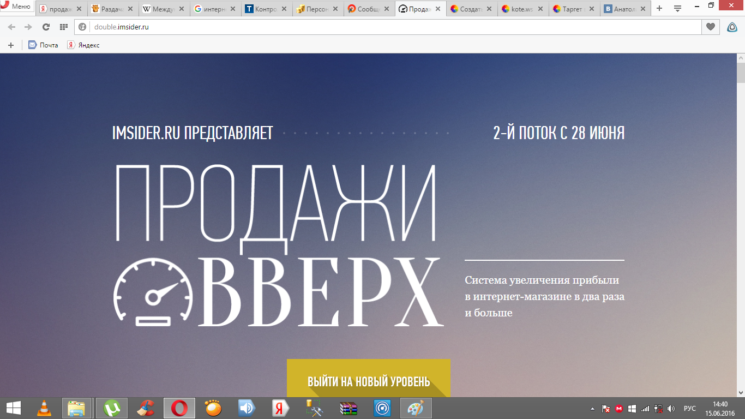Show hidden system tray icons
This screenshot has height=419, width=745.
pyautogui.click(x=593, y=409)
